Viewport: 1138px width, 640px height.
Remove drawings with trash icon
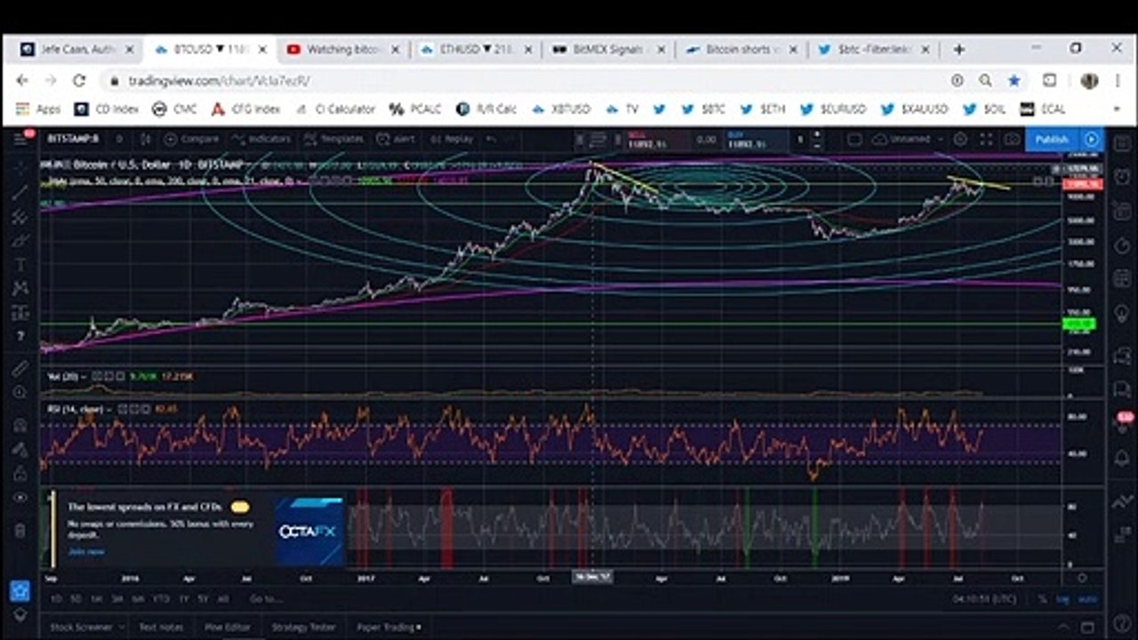pyautogui.click(x=20, y=531)
